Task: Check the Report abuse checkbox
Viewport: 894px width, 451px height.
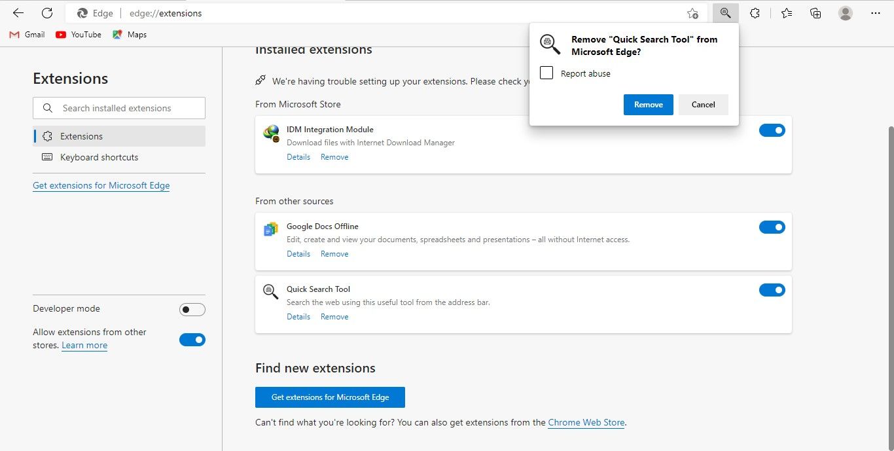Action: point(546,73)
